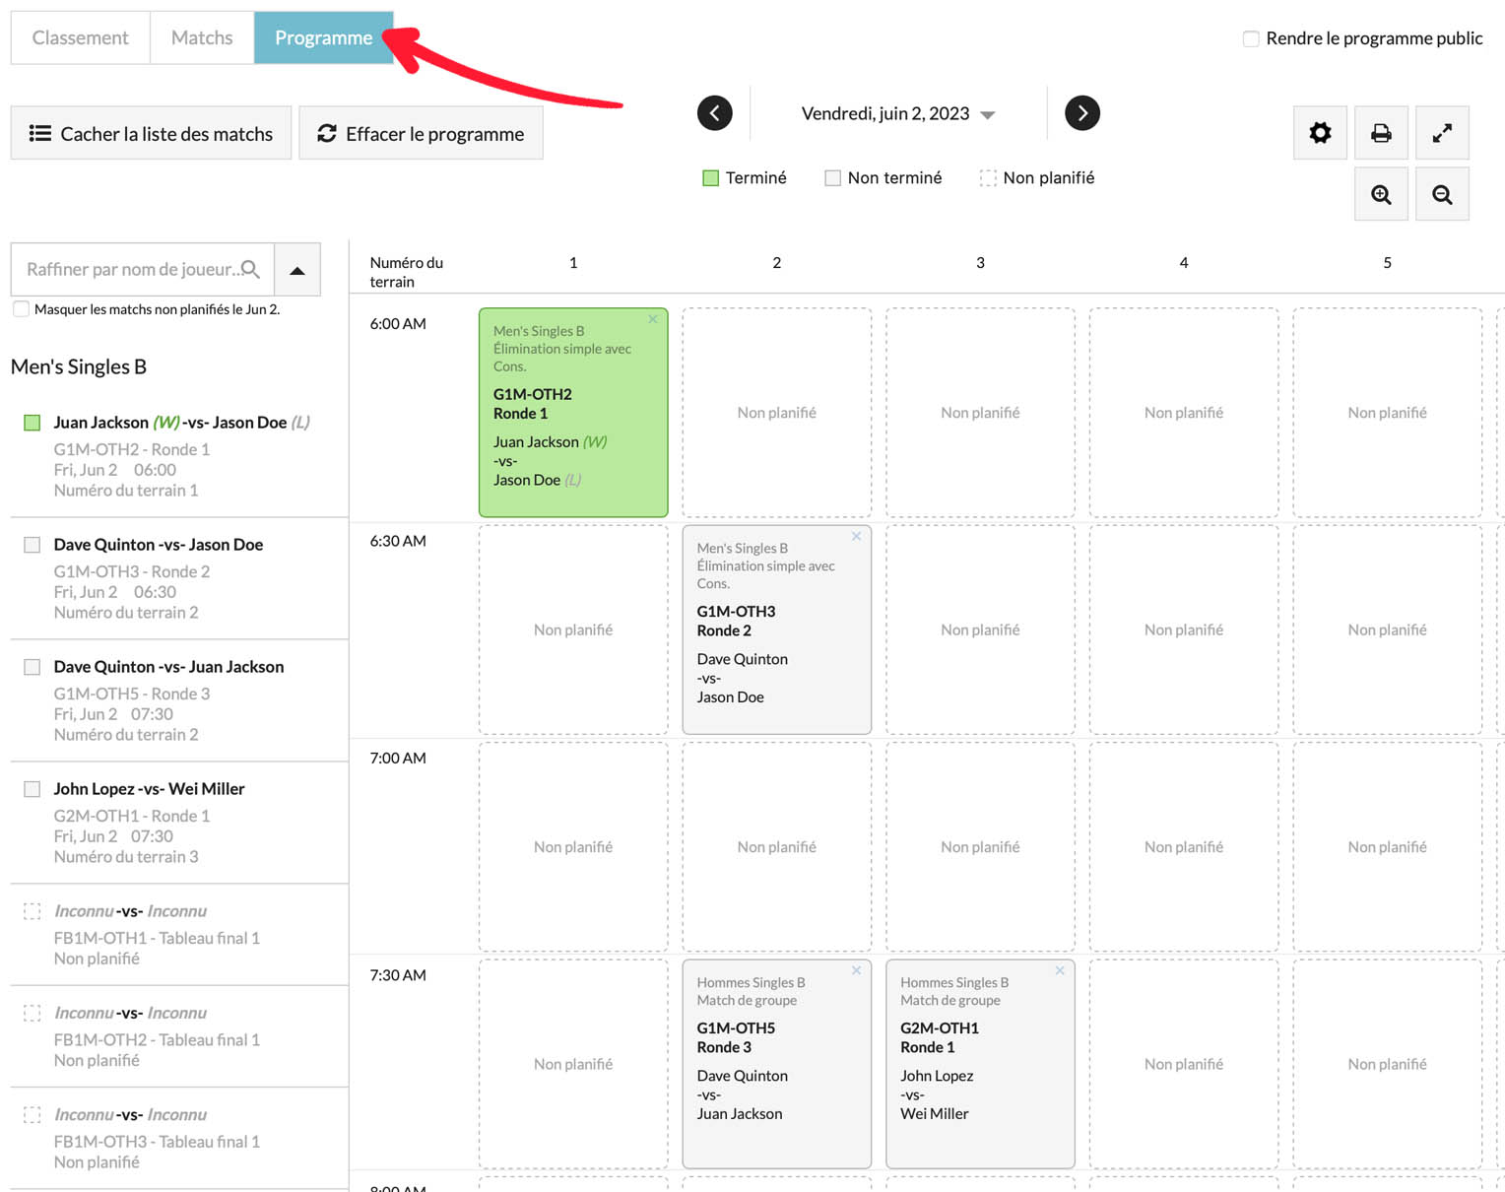The image size is (1505, 1192).
Task: Click the green Terminé legend swatch
Action: click(x=710, y=178)
